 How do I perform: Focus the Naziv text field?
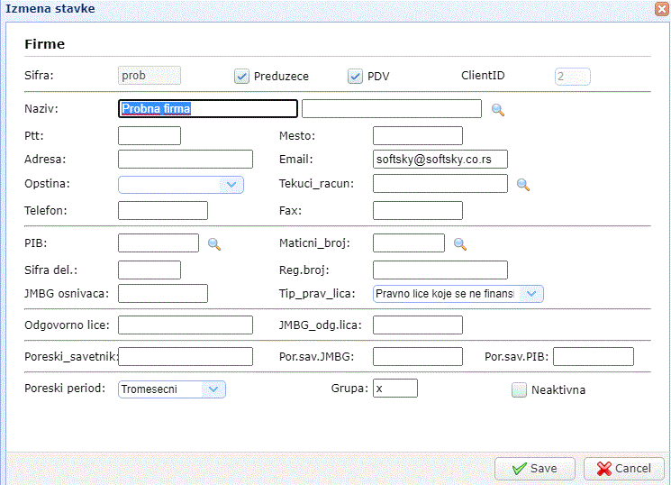pyautogui.click(x=208, y=109)
